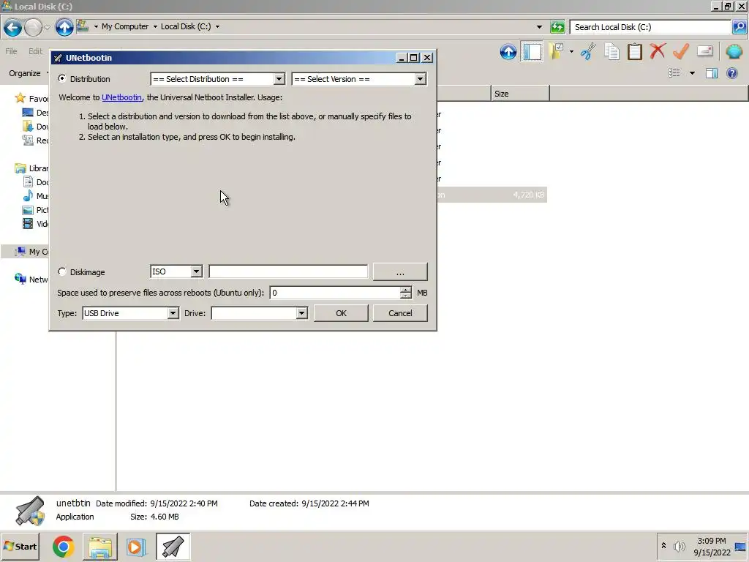Click the Classic Shell settings icon
This screenshot has width=749, height=562.
click(734, 51)
